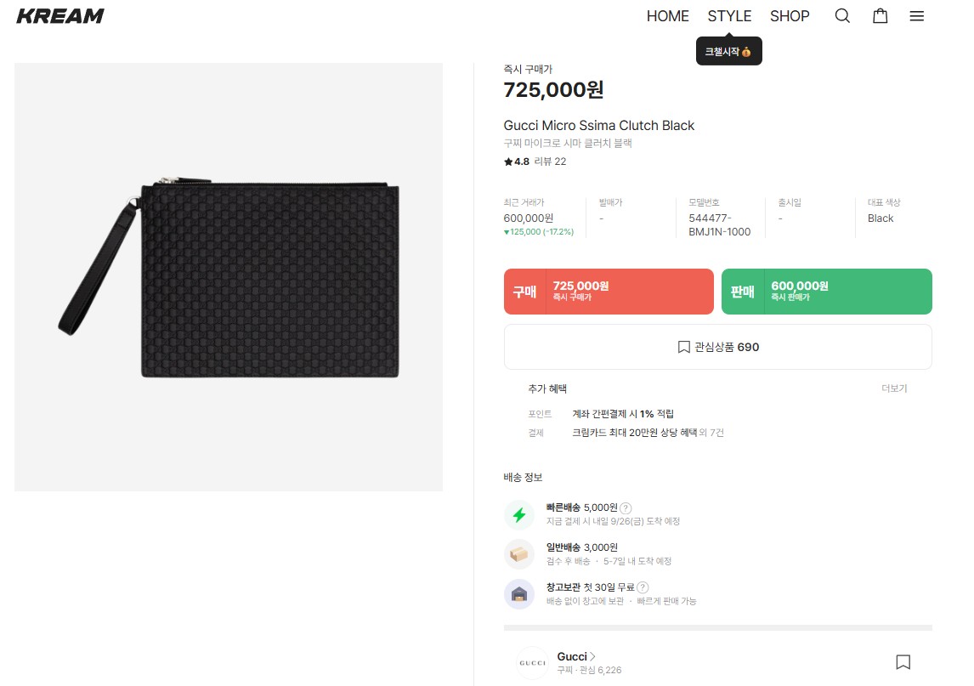
Task: Open the STYLE menu
Action: pyautogui.click(x=729, y=16)
